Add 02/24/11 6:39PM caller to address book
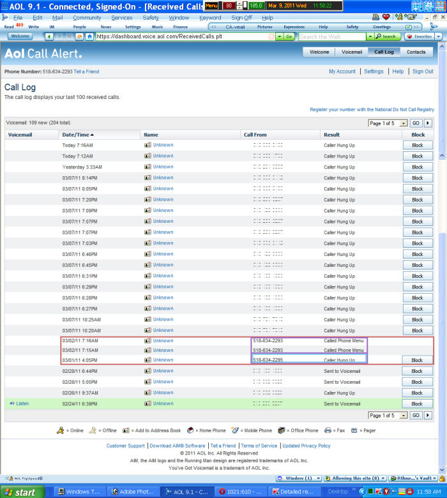This screenshot has height=498, width=447. [x=148, y=404]
